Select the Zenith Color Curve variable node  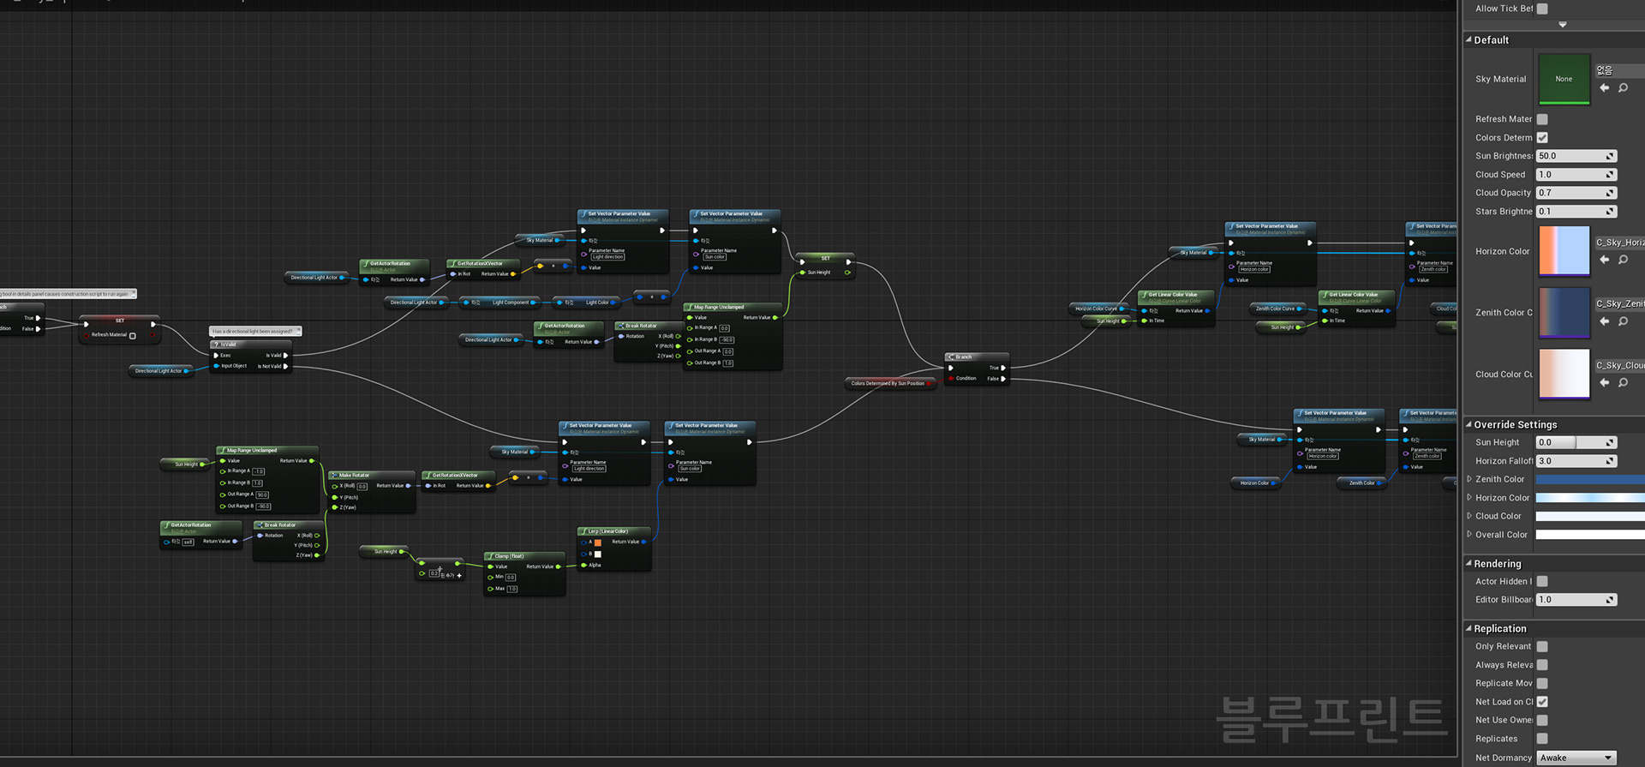(1279, 309)
